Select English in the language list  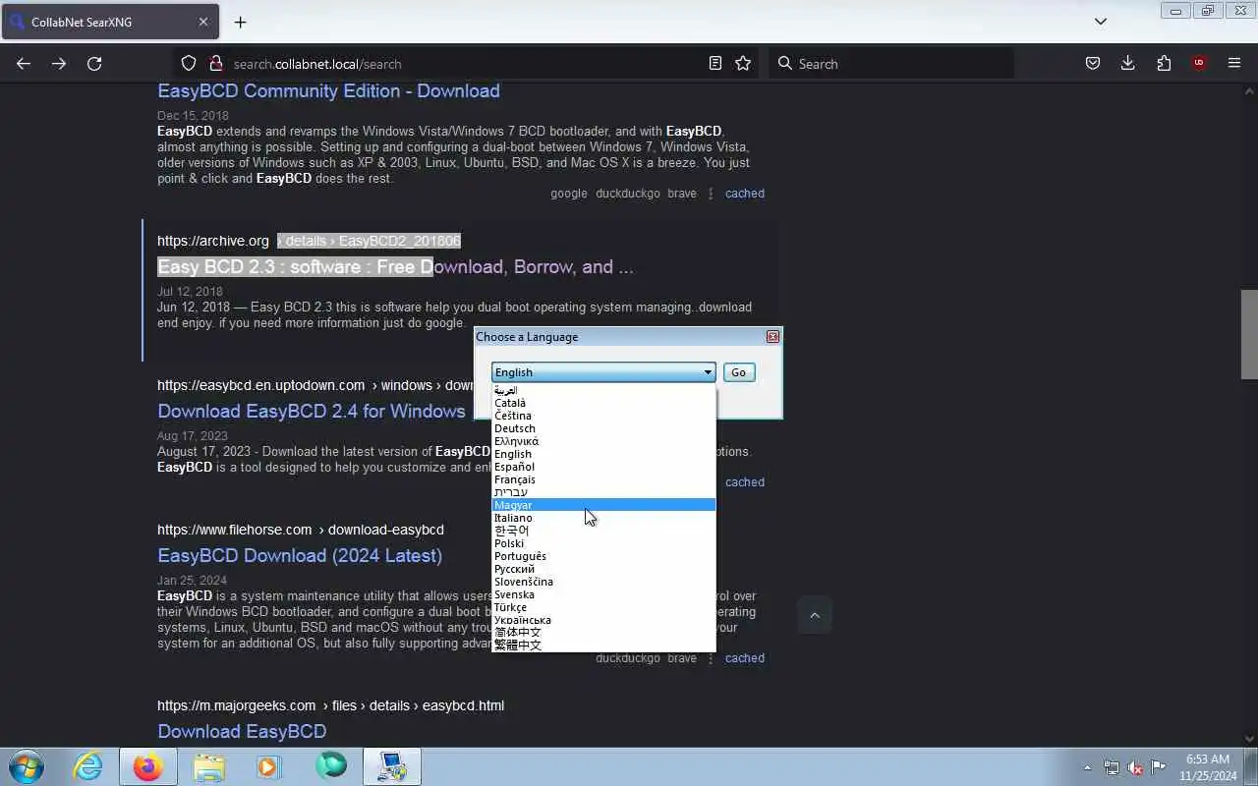click(603, 454)
